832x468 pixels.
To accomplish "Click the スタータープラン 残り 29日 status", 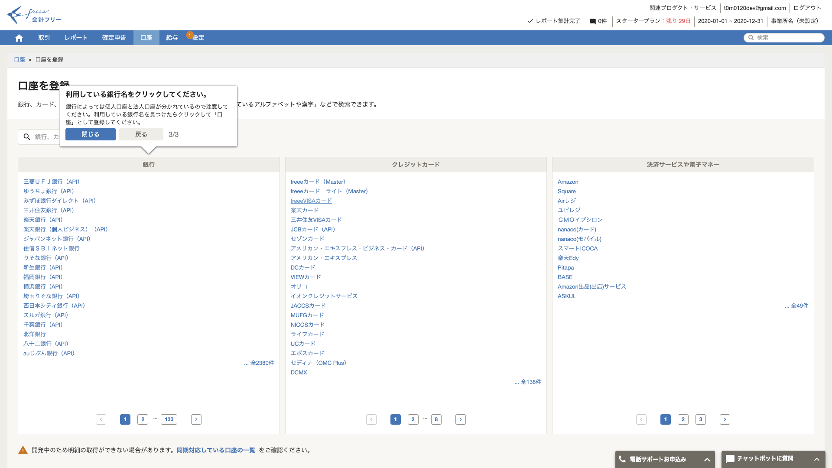I will pos(653,21).
